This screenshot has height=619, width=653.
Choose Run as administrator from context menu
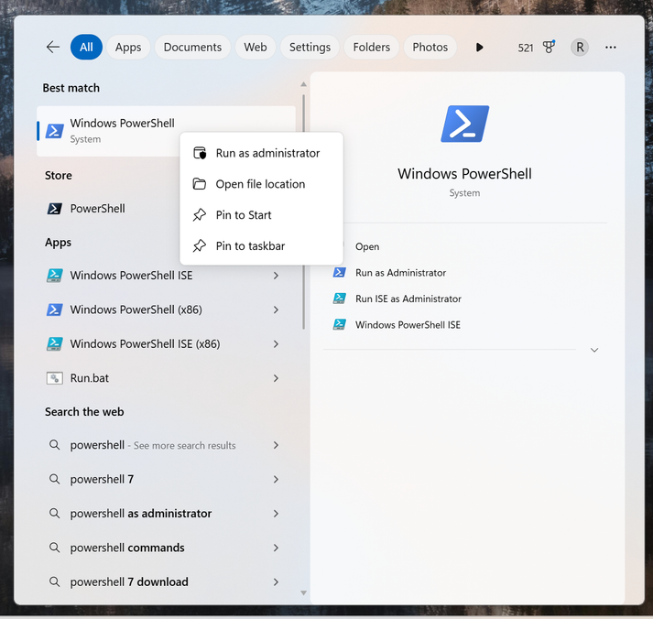coord(261,153)
